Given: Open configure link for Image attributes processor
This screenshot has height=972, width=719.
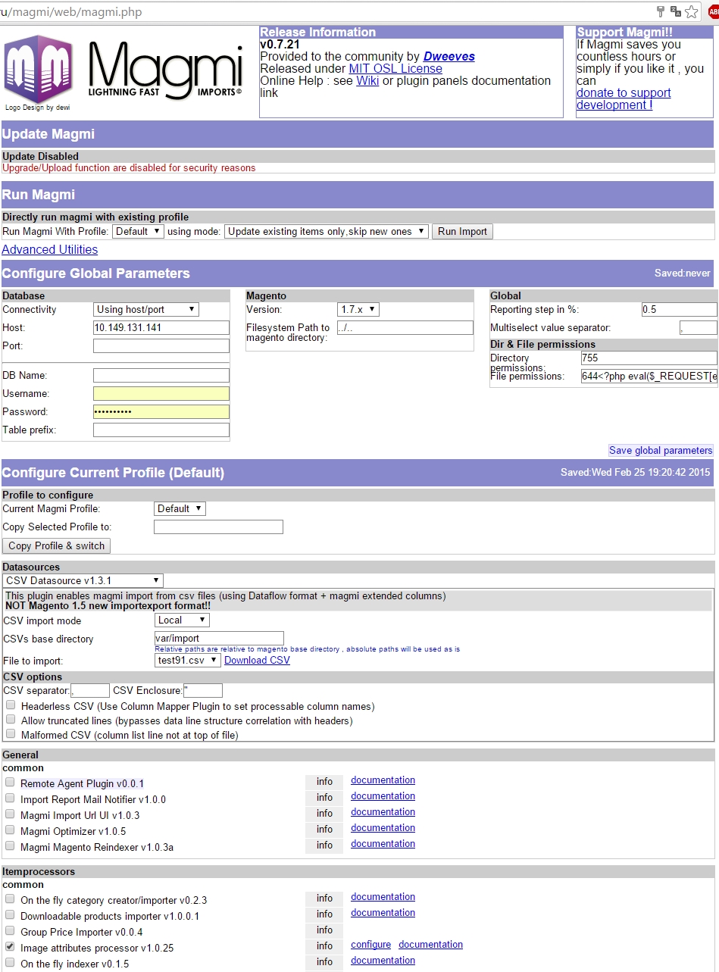Looking at the screenshot, I should [x=370, y=945].
